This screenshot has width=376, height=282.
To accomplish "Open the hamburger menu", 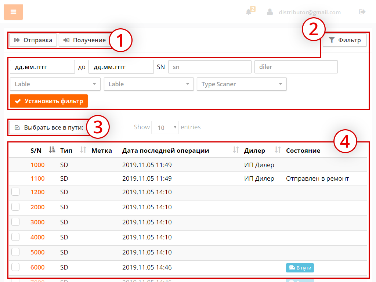I will coord(13,12).
